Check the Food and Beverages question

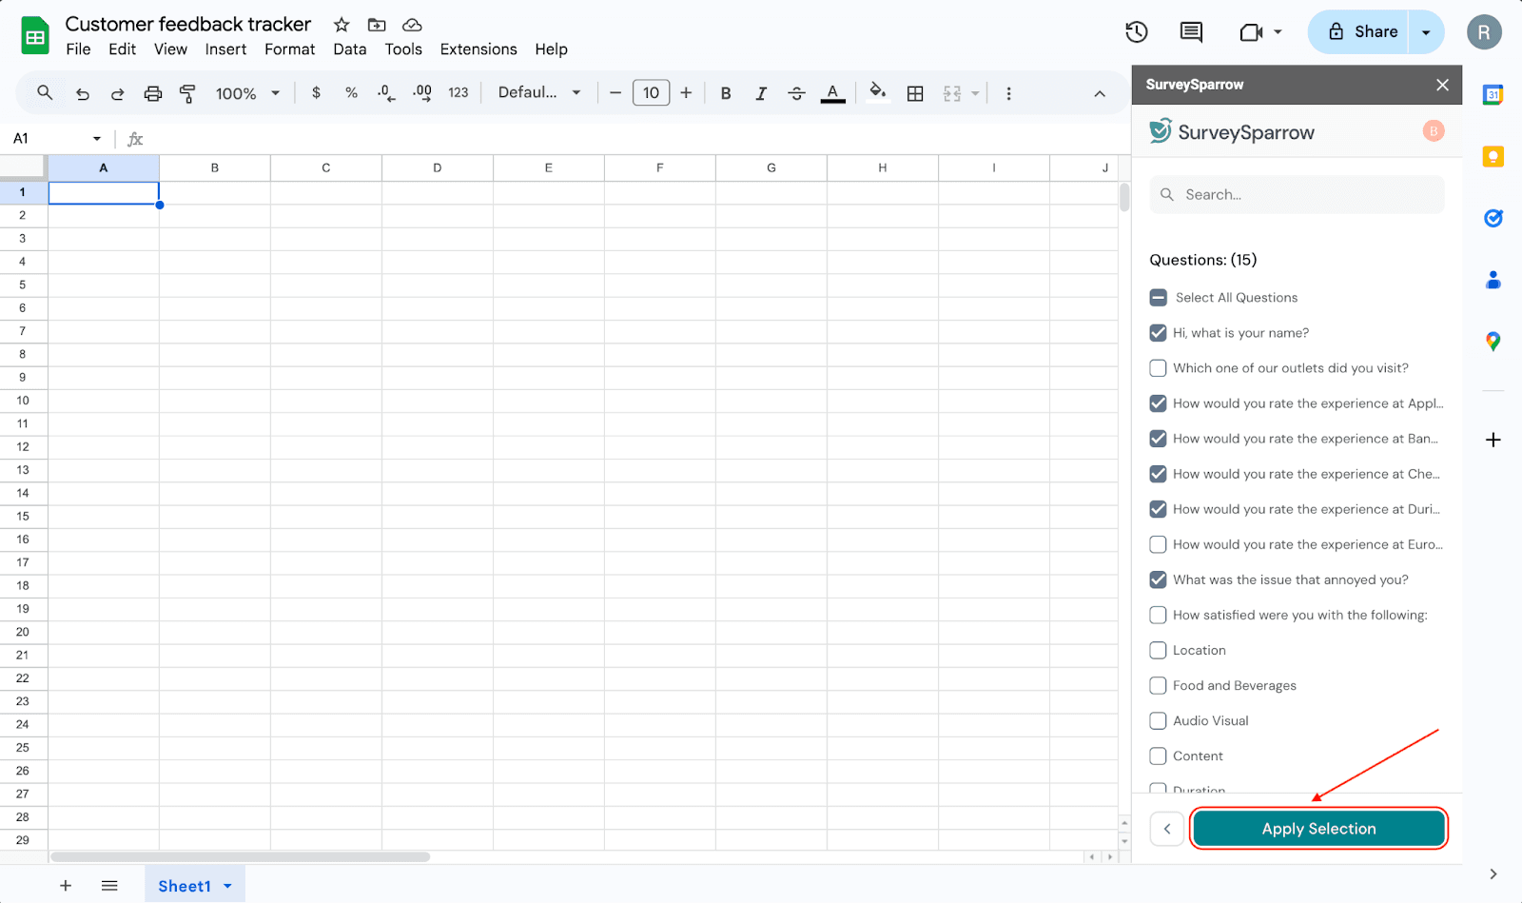point(1158,686)
